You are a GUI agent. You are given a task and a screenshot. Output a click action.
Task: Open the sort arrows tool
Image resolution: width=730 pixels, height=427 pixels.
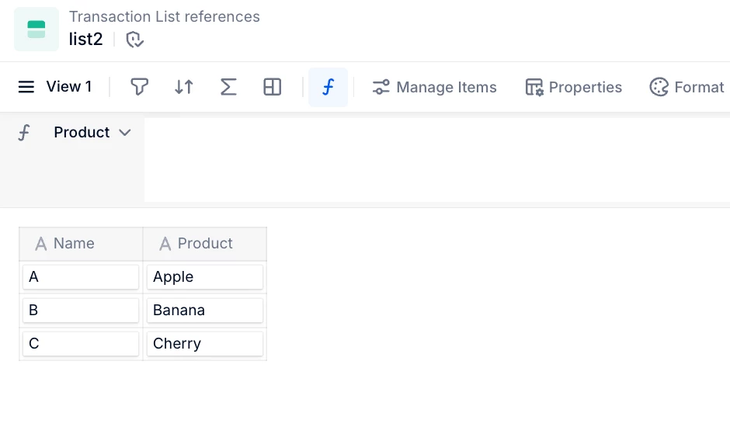[184, 87]
